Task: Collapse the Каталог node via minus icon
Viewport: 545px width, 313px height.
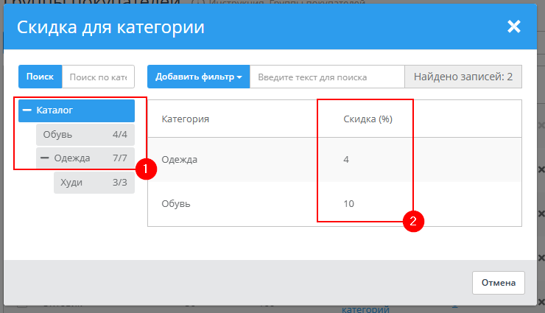Action: (27, 110)
